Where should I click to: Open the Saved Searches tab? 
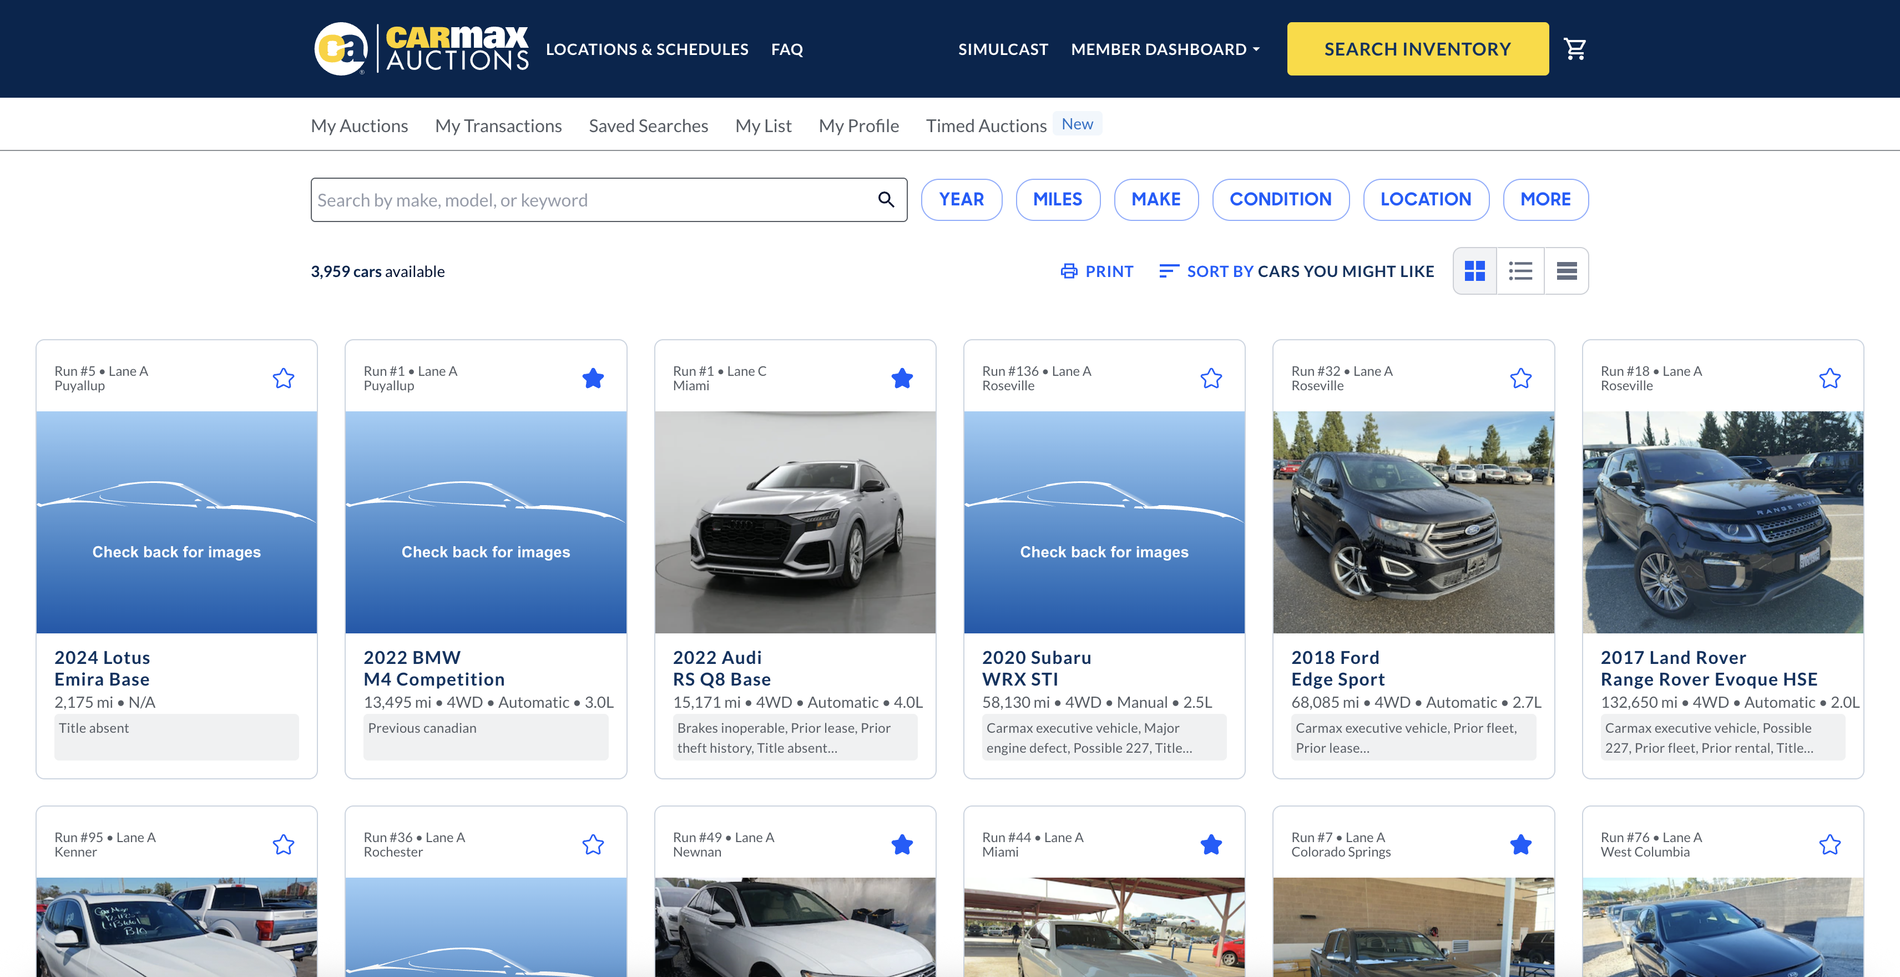tap(648, 125)
